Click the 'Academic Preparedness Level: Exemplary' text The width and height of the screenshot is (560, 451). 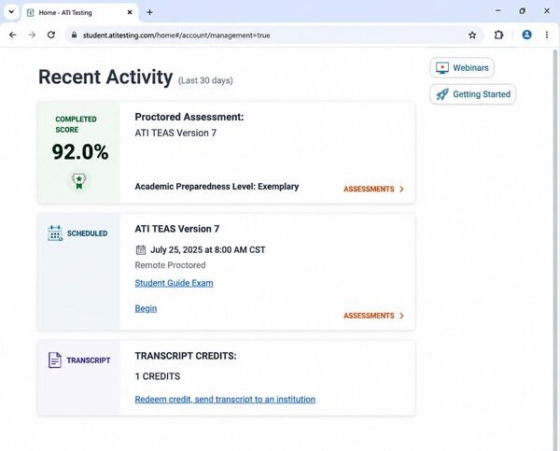pyautogui.click(x=217, y=187)
